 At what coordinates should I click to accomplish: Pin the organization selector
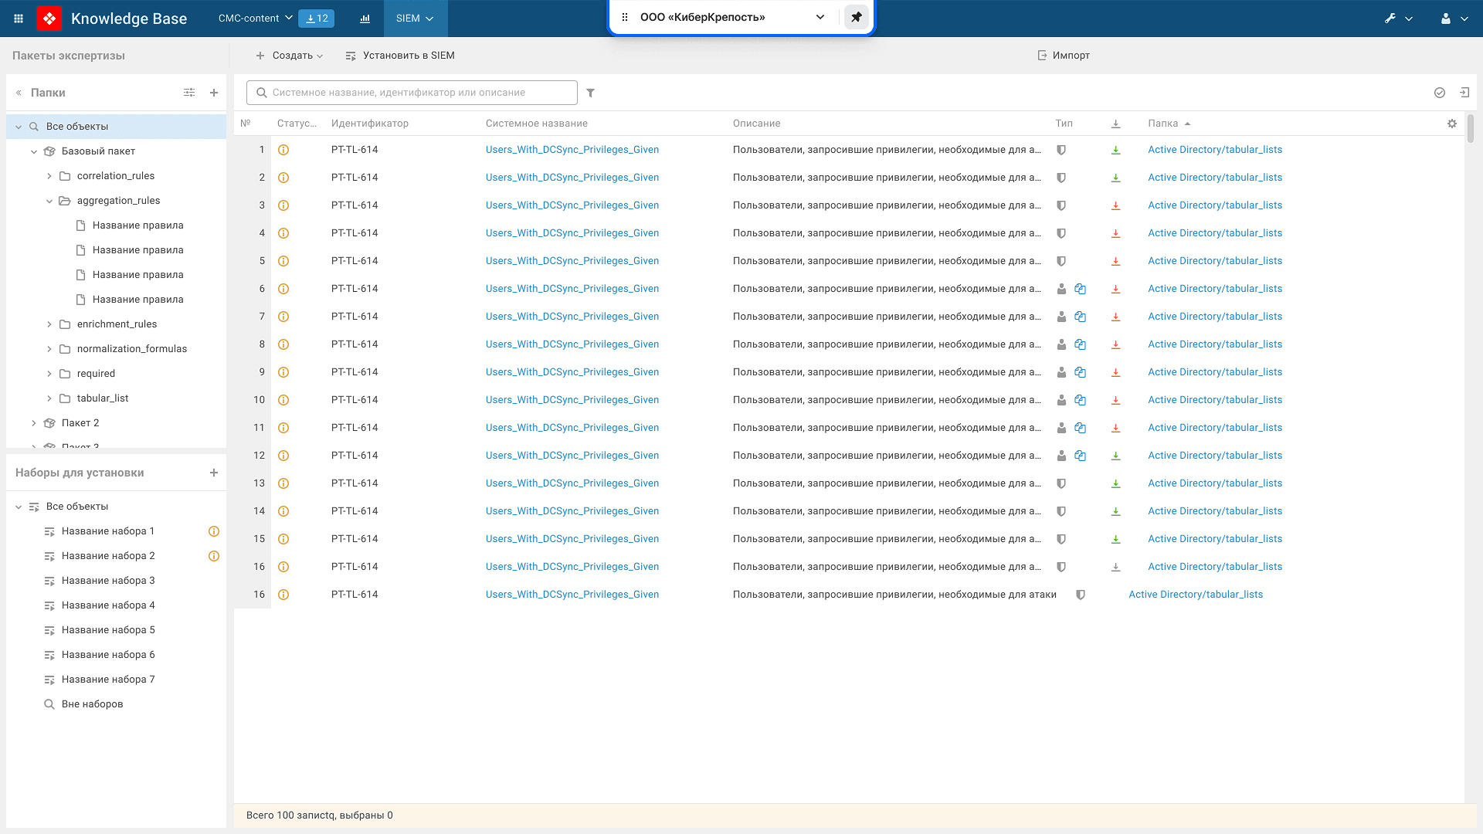(x=856, y=17)
